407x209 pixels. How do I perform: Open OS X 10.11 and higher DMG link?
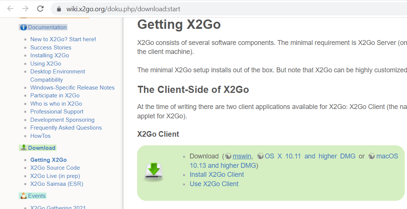click(310, 156)
